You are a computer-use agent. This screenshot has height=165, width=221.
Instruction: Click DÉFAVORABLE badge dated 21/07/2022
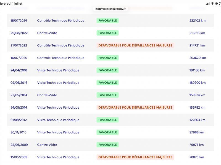pos(135,45)
